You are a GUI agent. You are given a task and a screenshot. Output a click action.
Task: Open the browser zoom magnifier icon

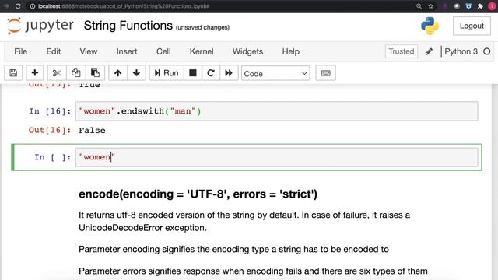pyautogui.click(x=419, y=6)
